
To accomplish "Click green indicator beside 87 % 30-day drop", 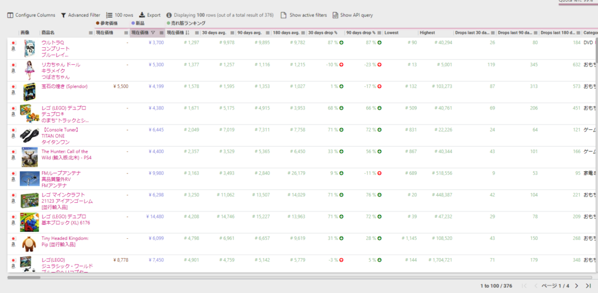I will (341, 43).
